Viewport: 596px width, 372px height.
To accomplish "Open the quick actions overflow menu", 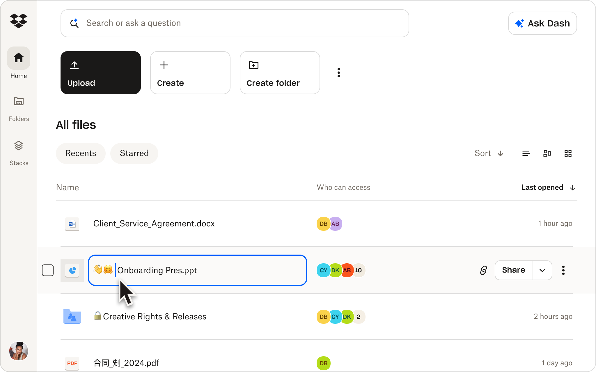I will coord(338,73).
